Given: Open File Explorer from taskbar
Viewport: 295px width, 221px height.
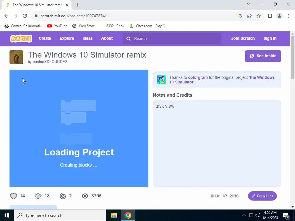Looking at the screenshot, I should tap(114, 215).
